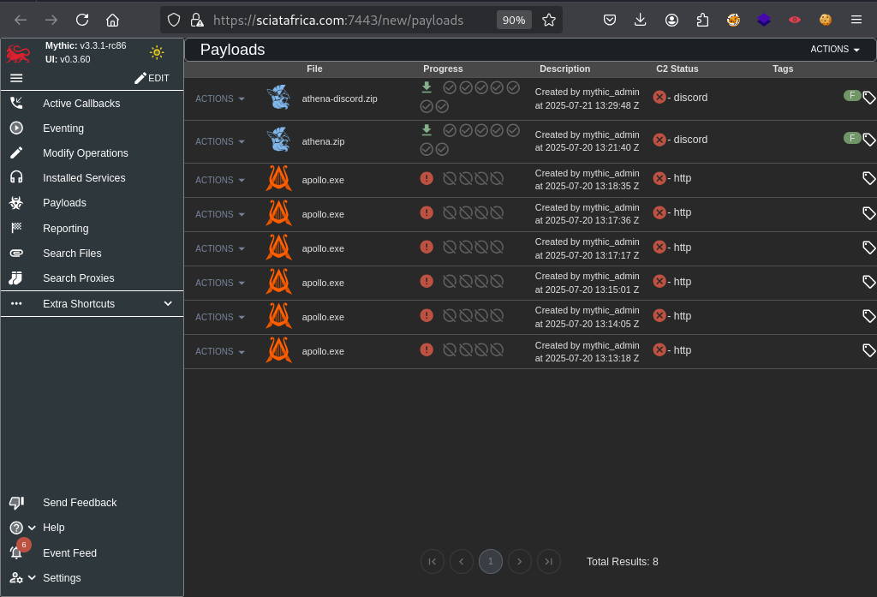Open the Payloads ACTIONS dropdown in header
The image size is (877, 597).
coord(835,50)
